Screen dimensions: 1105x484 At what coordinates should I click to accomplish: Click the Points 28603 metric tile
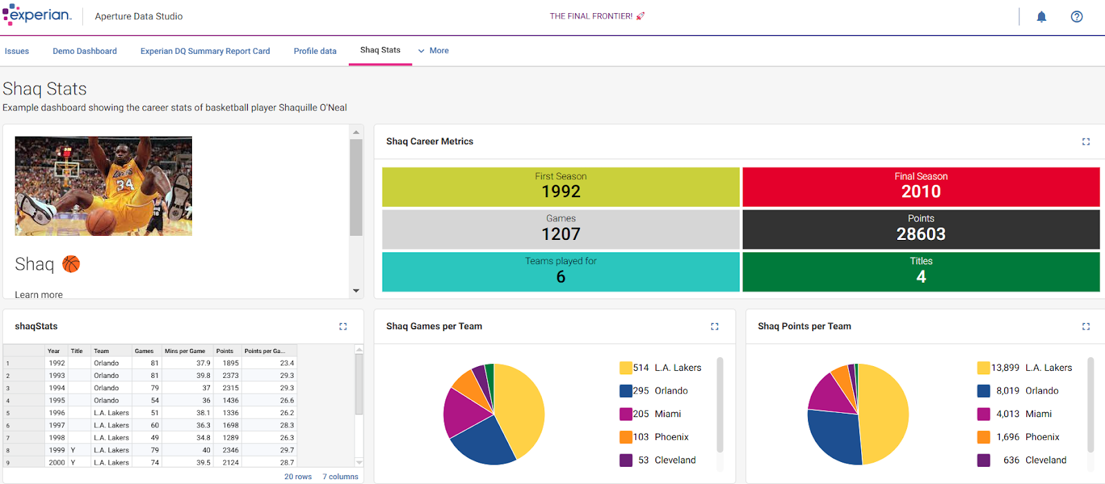click(x=921, y=230)
